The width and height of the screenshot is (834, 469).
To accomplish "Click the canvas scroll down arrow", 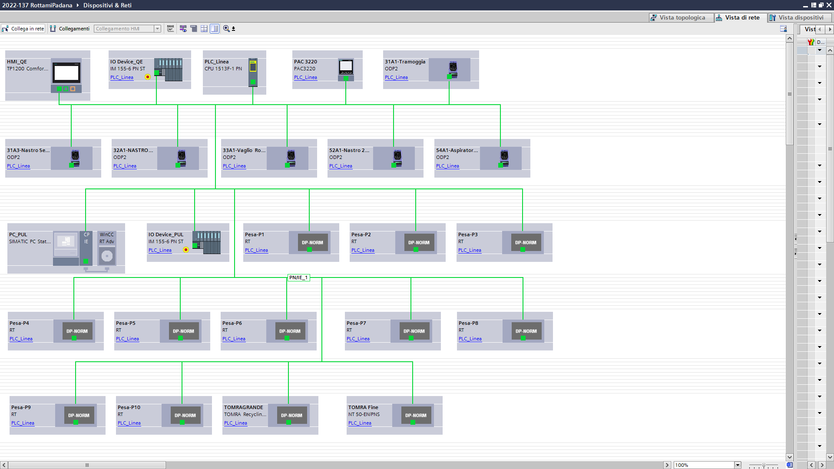I will [790, 457].
